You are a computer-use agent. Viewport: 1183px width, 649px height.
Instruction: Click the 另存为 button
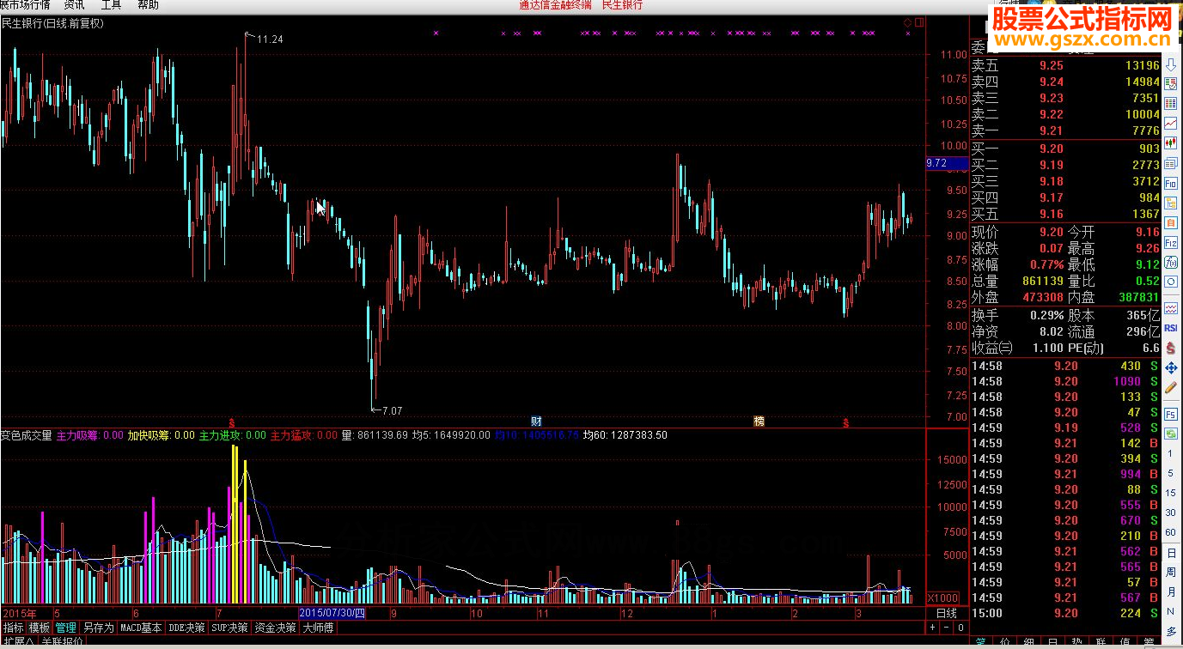coord(98,628)
